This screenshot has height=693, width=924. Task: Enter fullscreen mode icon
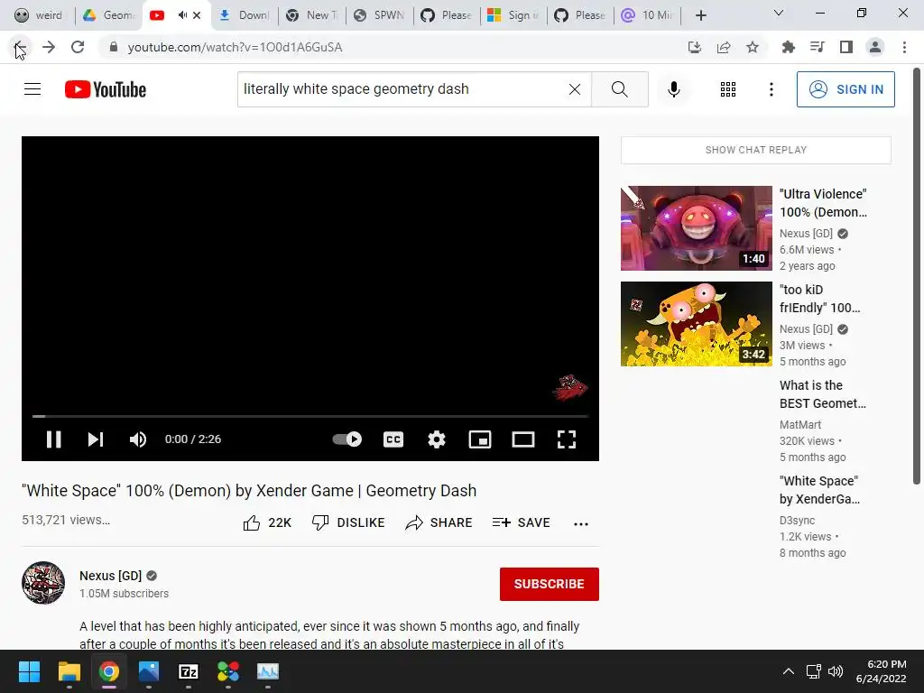[x=567, y=439]
